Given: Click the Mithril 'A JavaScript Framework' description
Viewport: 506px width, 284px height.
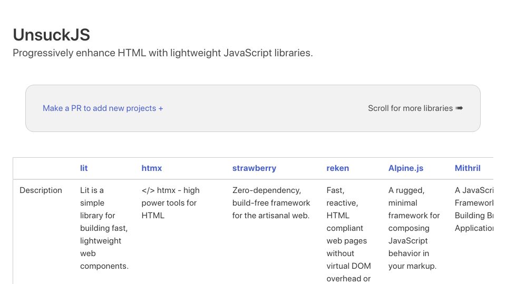Looking at the screenshot, I should [474, 209].
